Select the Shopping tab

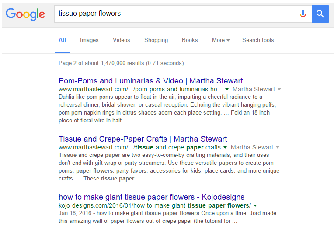pyautogui.click(x=156, y=40)
